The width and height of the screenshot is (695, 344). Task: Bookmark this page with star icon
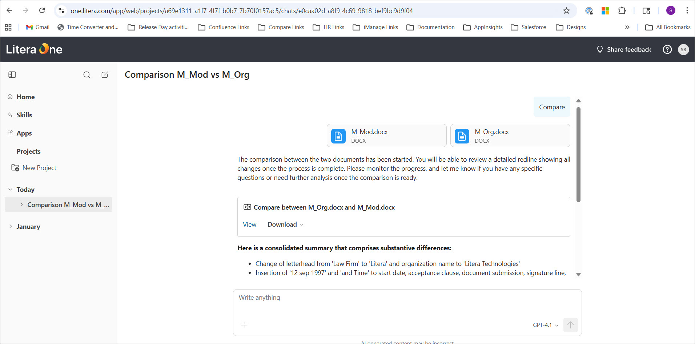click(566, 11)
